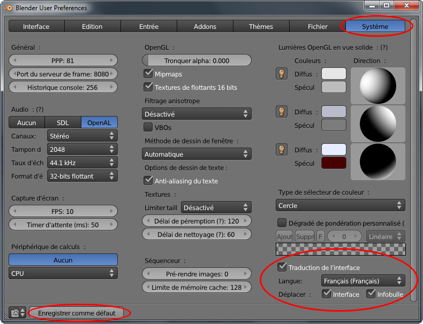Increase PPP value with right arrow
This screenshot has height=324, width=423.
111,60
